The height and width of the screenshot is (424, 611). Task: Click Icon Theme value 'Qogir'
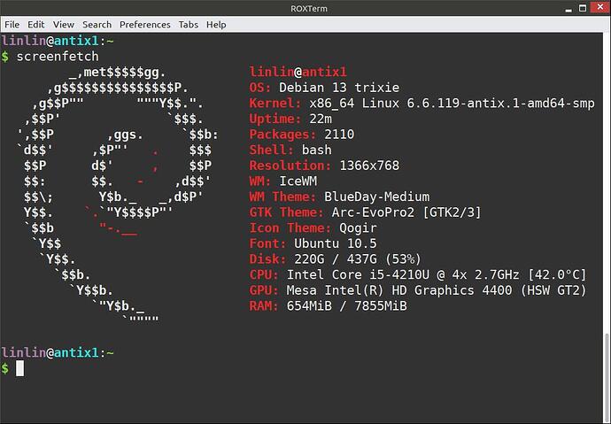[x=358, y=227]
